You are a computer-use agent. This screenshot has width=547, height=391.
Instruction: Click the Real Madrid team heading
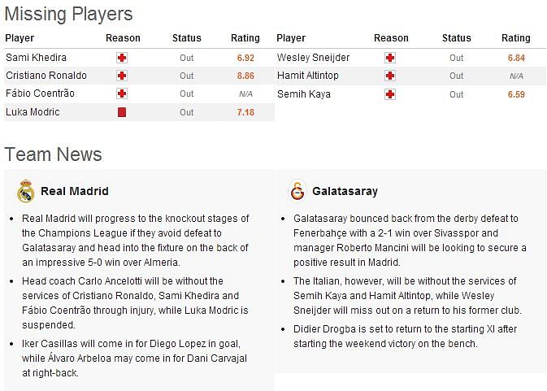tap(75, 191)
